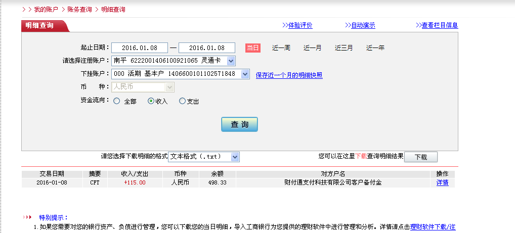Select the 收入 radio button

point(151,101)
